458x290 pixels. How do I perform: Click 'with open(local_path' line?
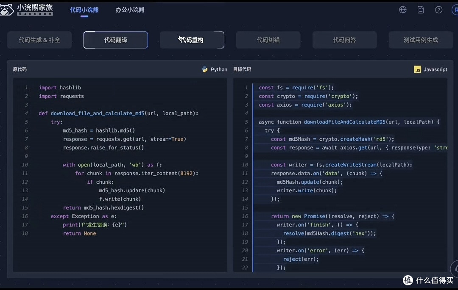coord(112,165)
